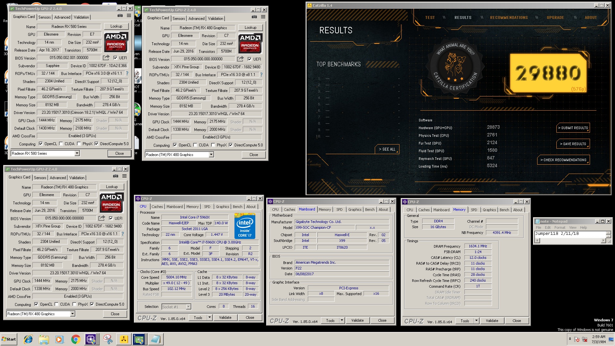Click SUBMIT RESULTS in Catzilla
The height and width of the screenshot is (346, 615).
(x=573, y=128)
